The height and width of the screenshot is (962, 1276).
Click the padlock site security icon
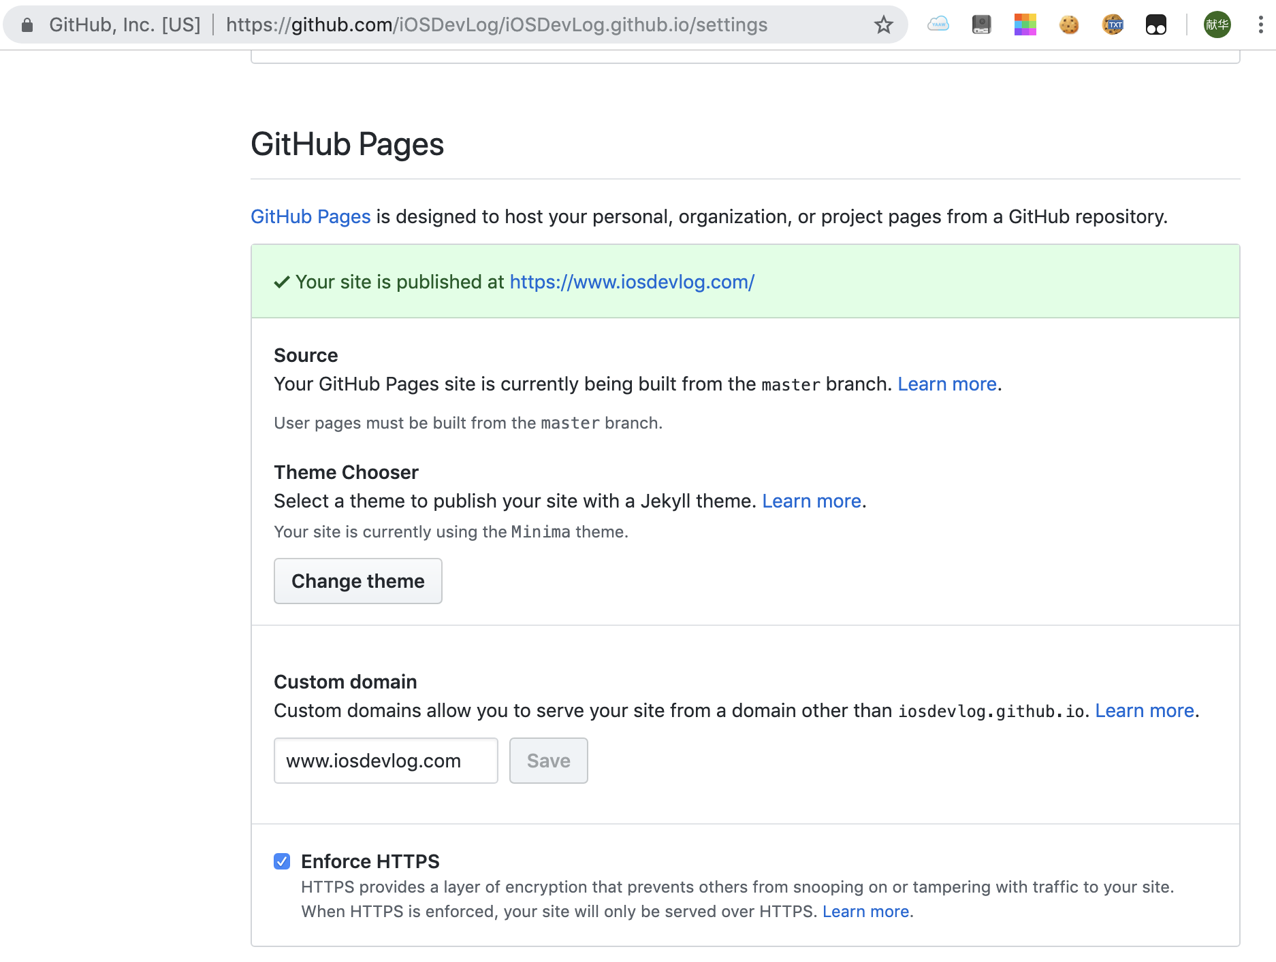(x=26, y=24)
